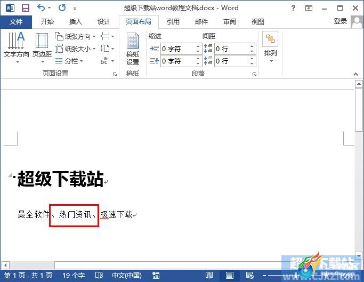
Task: Increase the spacing before stepper
Action: click(252, 46)
